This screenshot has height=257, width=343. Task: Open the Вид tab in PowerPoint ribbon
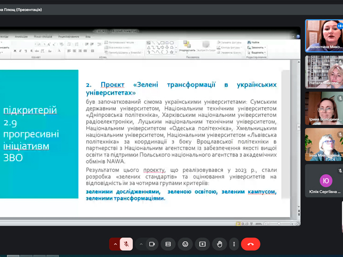pyautogui.click(x=88, y=37)
